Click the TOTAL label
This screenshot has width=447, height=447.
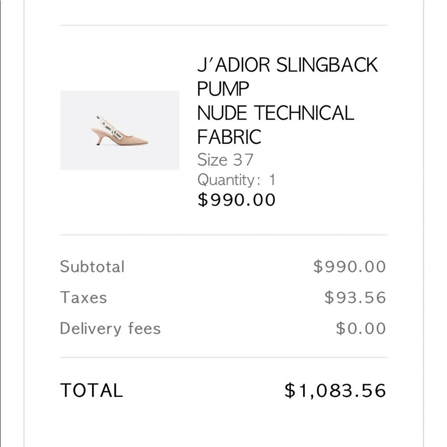coord(92,390)
